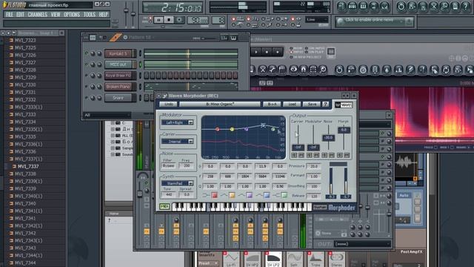
Task: Click the main transport stop button
Action: [x=169, y=20]
